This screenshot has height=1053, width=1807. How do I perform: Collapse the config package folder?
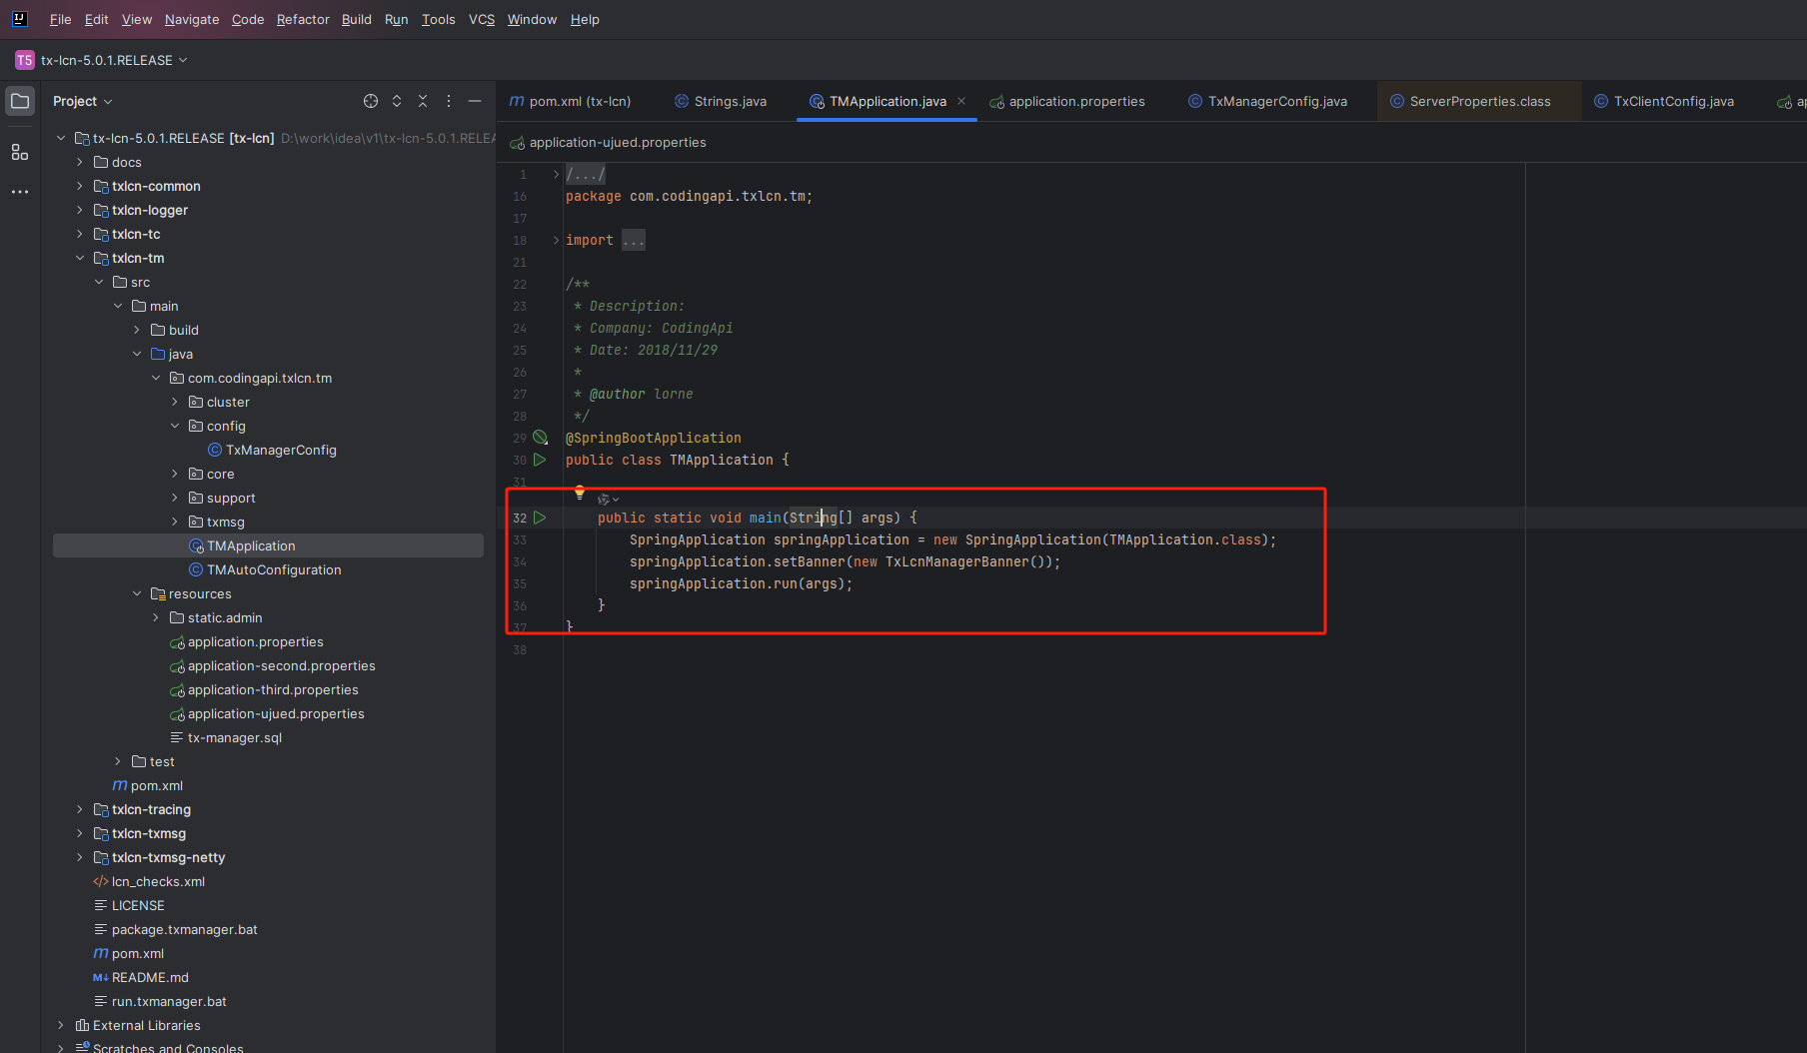click(175, 426)
